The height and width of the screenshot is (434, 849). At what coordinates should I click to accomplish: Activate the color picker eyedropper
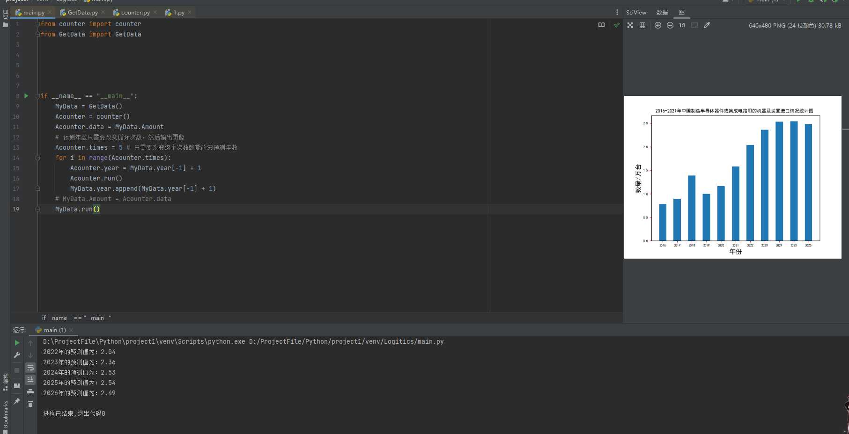pos(707,25)
